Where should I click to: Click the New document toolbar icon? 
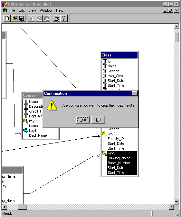[x=7, y=18]
